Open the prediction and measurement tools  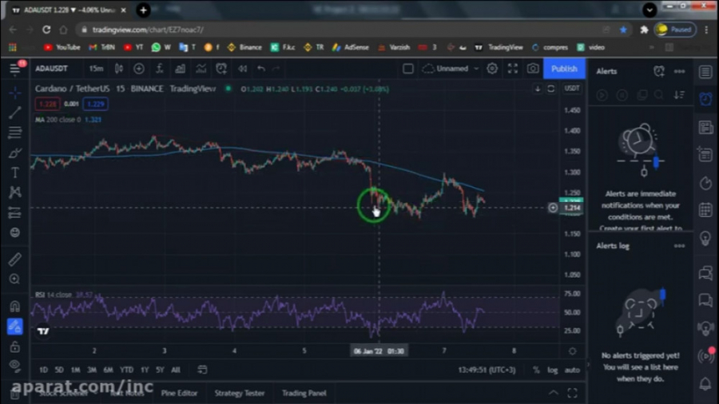14,212
